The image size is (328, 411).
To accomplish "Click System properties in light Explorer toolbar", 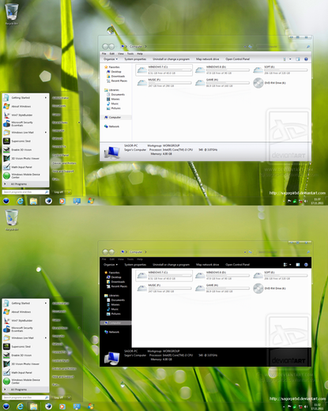I will coord(135,59).
